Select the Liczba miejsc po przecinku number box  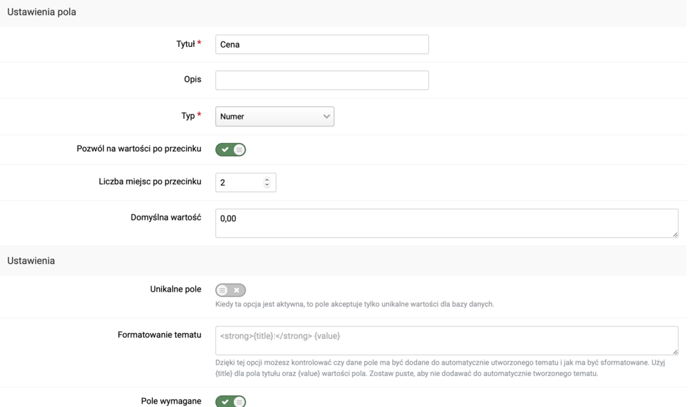click(x=239, y=182)
